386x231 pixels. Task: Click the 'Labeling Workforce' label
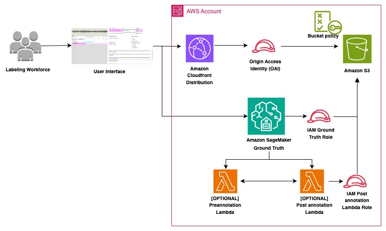coord(28,69)
